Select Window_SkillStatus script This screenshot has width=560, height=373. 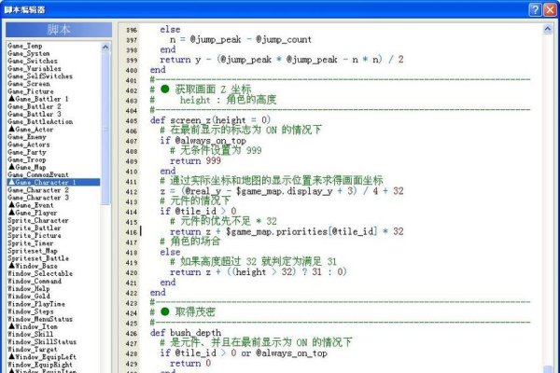pos(42,341)
